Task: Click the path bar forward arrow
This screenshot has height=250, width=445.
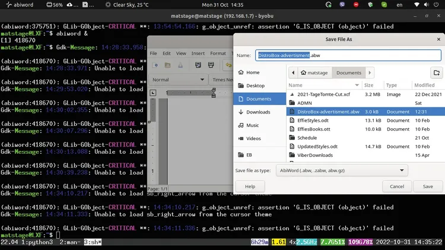Action: pyautogui.click(x=371, y=72)
